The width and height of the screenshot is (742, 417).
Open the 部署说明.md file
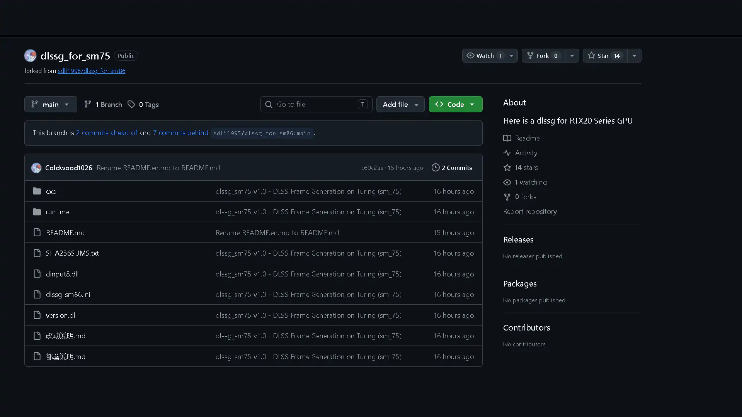click(66, 357)
